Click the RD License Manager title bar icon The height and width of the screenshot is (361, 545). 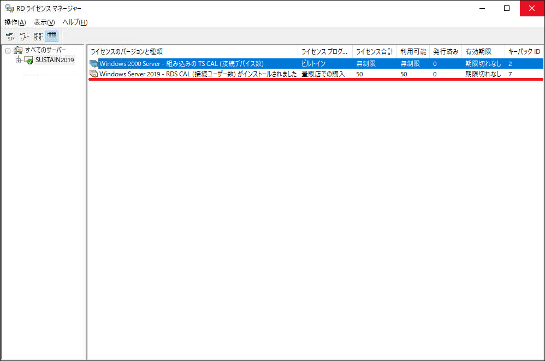[9, 8]
